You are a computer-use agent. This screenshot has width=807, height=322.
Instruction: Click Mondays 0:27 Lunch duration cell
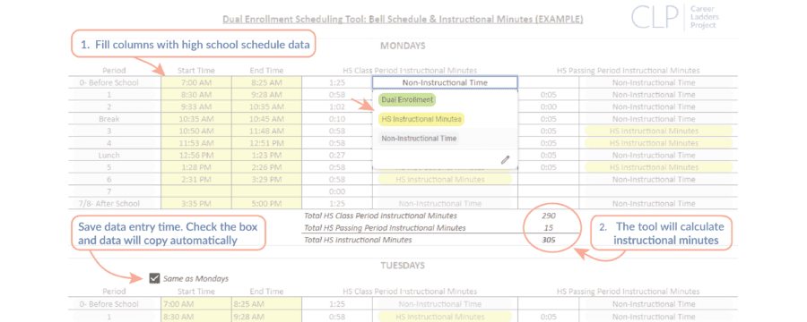336,155
